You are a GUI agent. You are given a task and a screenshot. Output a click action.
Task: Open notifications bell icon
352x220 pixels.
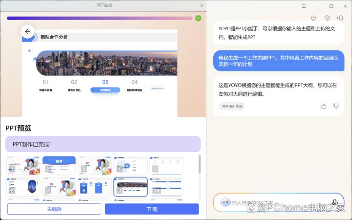pos(341,18)
